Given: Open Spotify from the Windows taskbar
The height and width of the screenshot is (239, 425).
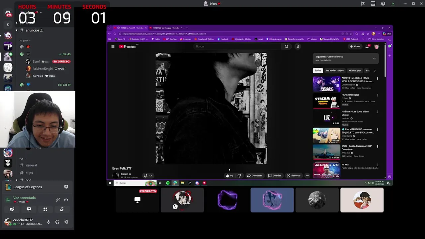Looking at the screenshot, I should pyautogui.click(x=168, y=183).
